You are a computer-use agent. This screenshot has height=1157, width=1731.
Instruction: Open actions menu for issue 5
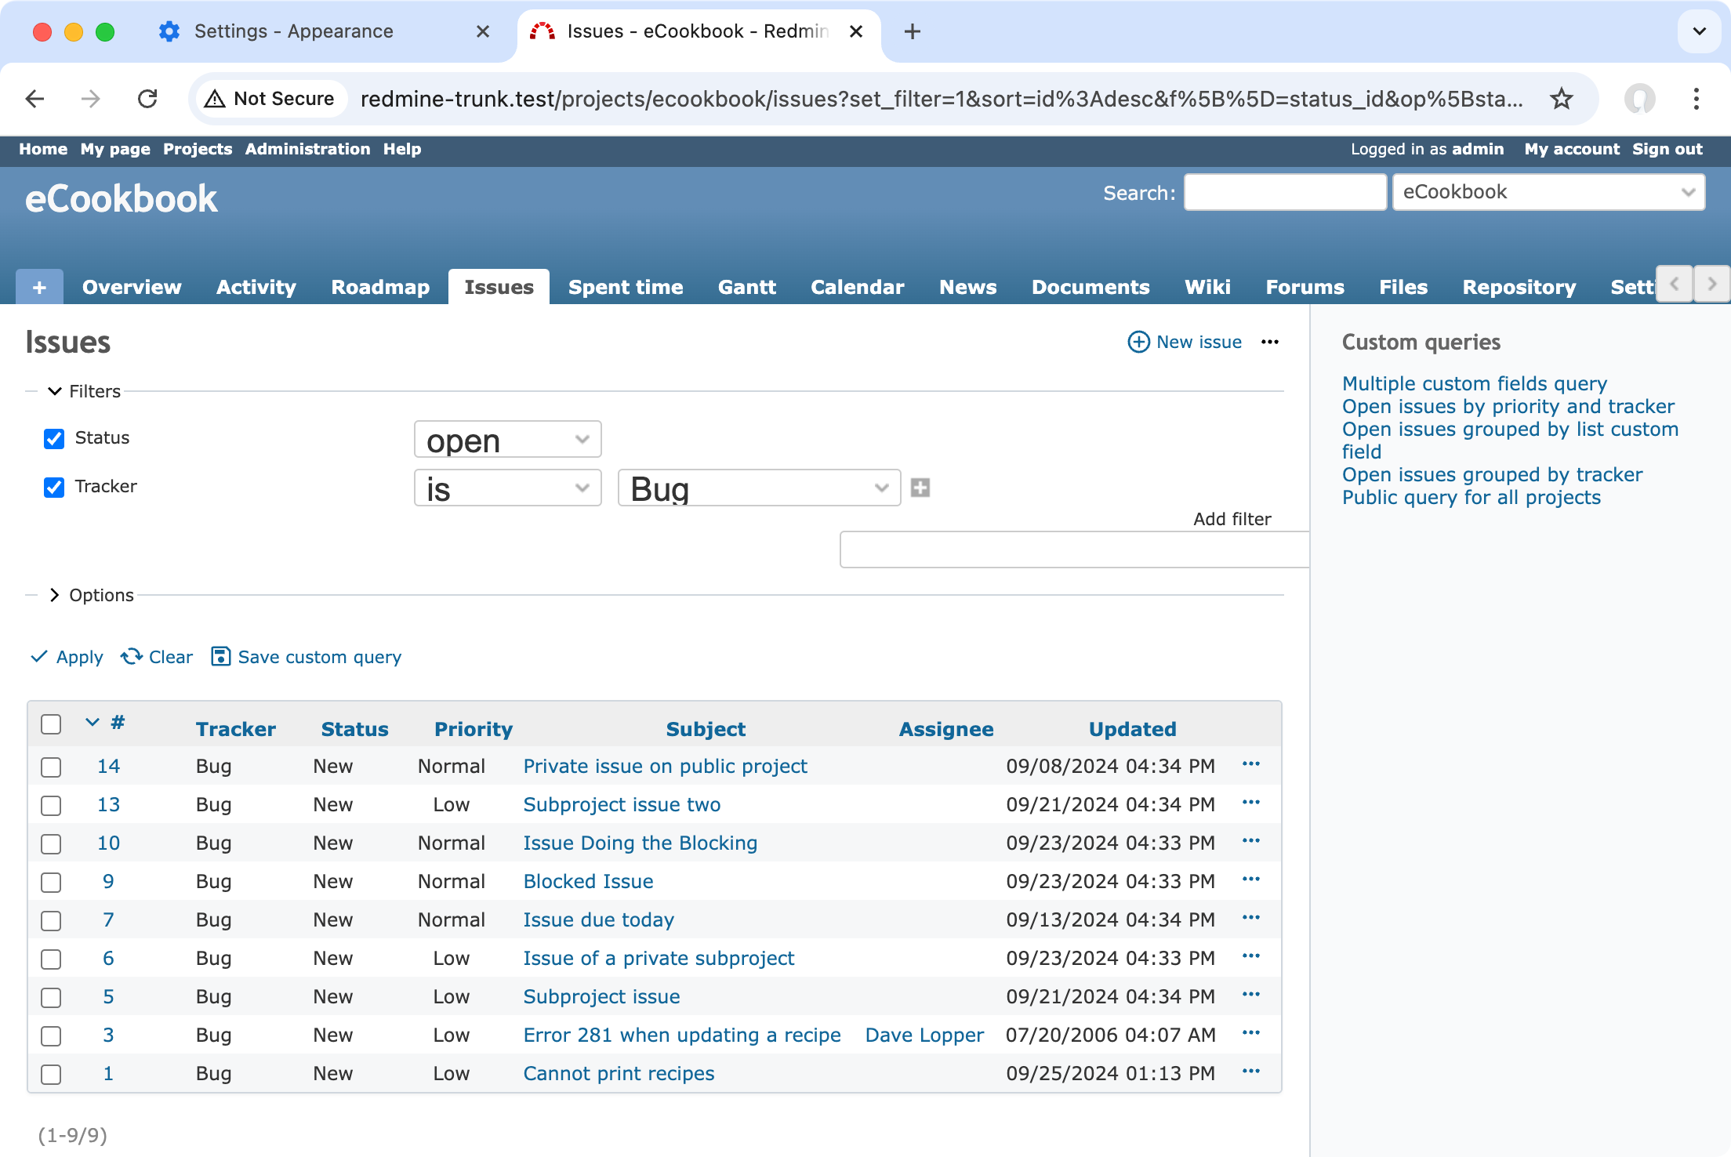[x=1251, y=995]
